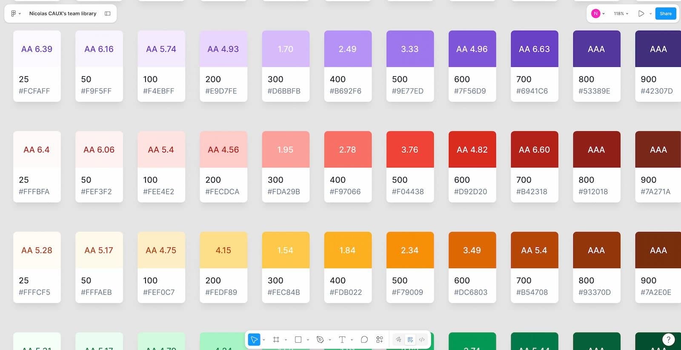Select yellow 200 swatch labeled 4.15
The width and height of the screenshot is (681, 350).
coord(223,250)
